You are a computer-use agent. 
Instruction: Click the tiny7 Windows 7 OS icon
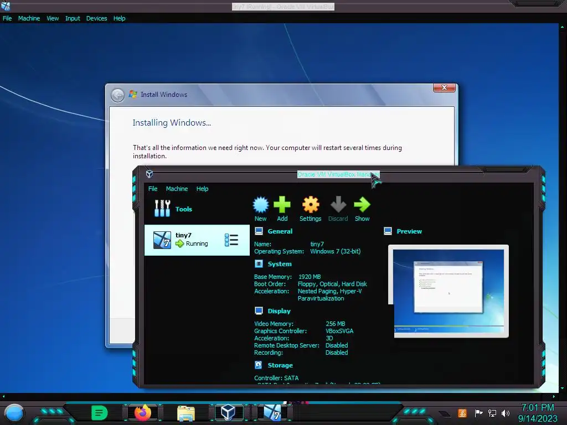coord(162,240)
